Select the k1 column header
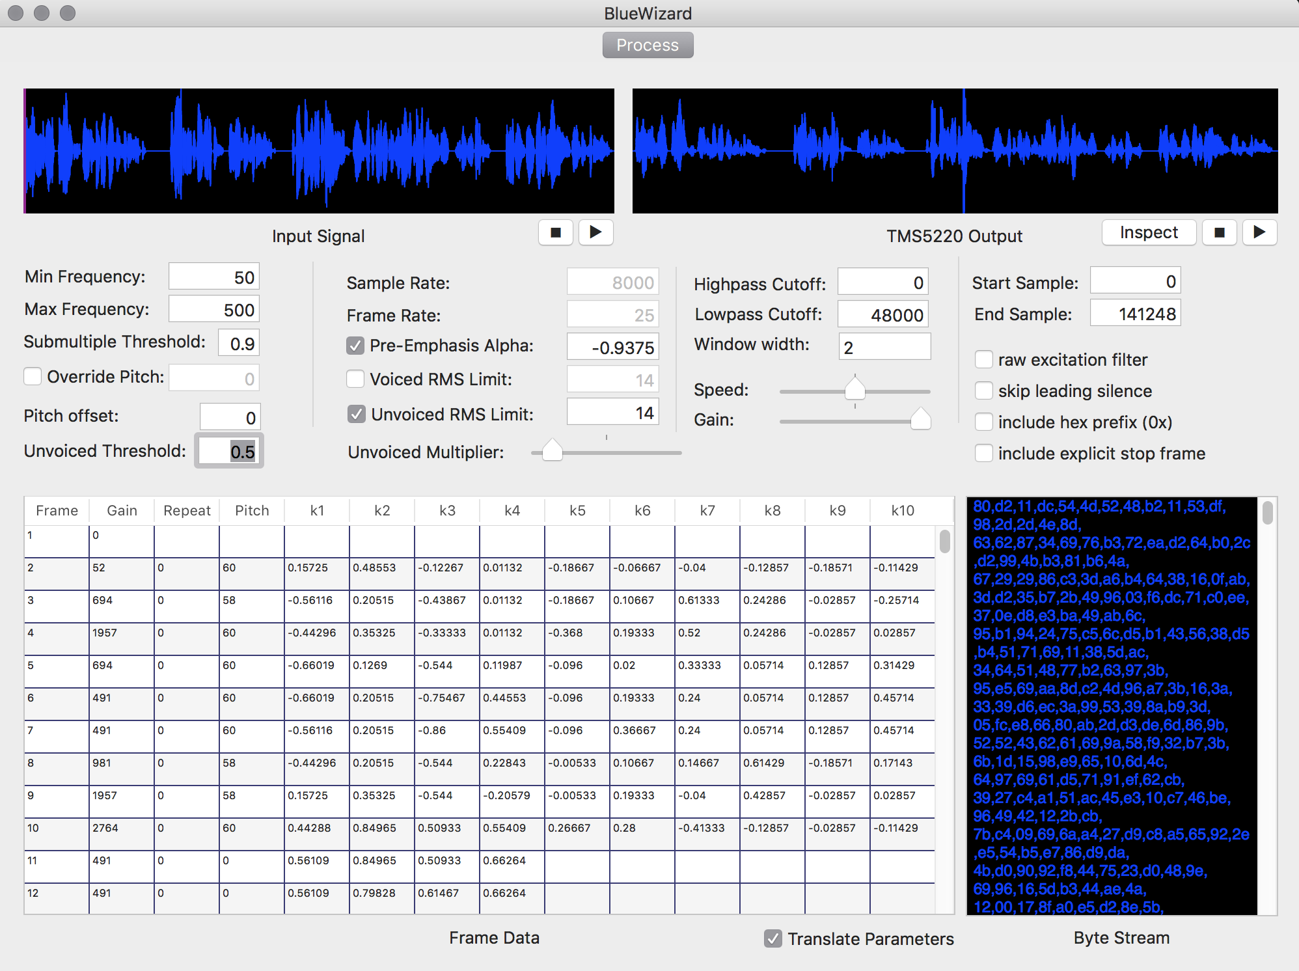This screenshot has height=971, width=1299. click(317, 511)
